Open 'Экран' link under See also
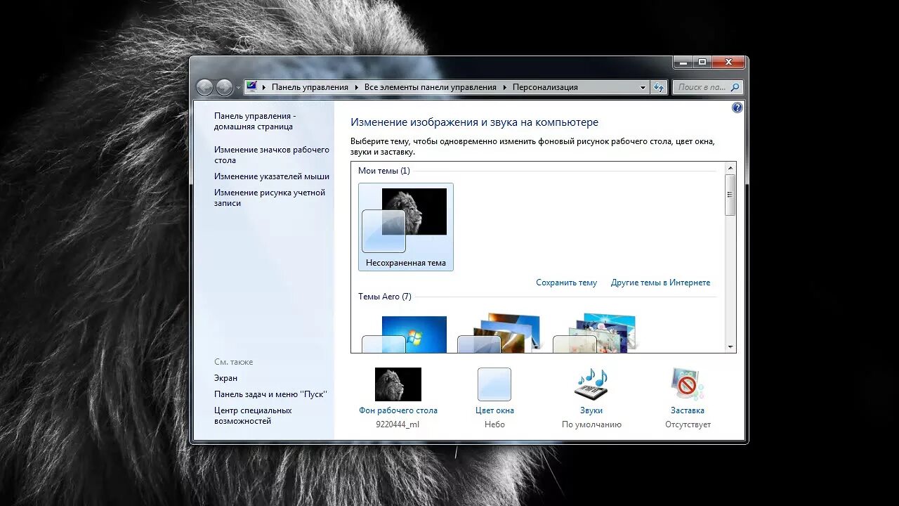Screen dimensions: 899x506 tap(225, 378)
